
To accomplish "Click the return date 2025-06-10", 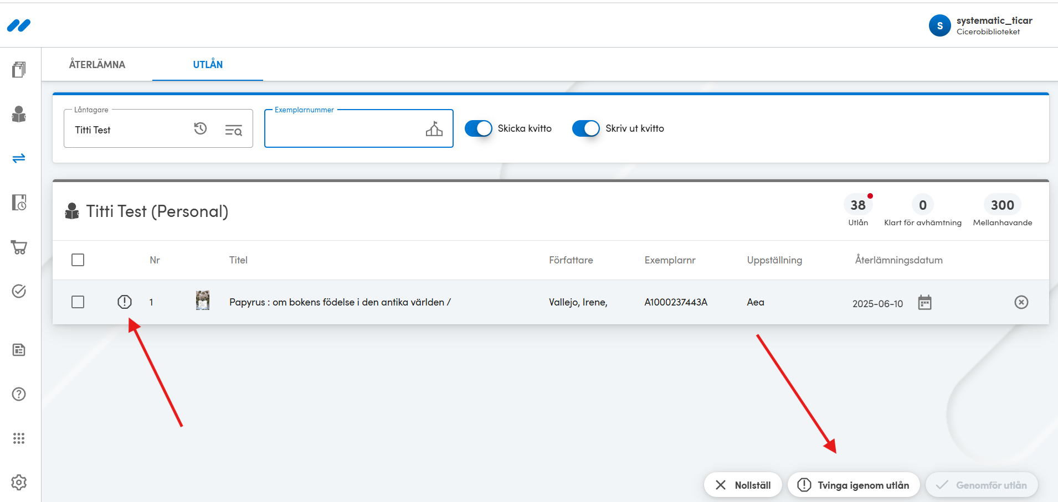I will [x=877, y=304].
